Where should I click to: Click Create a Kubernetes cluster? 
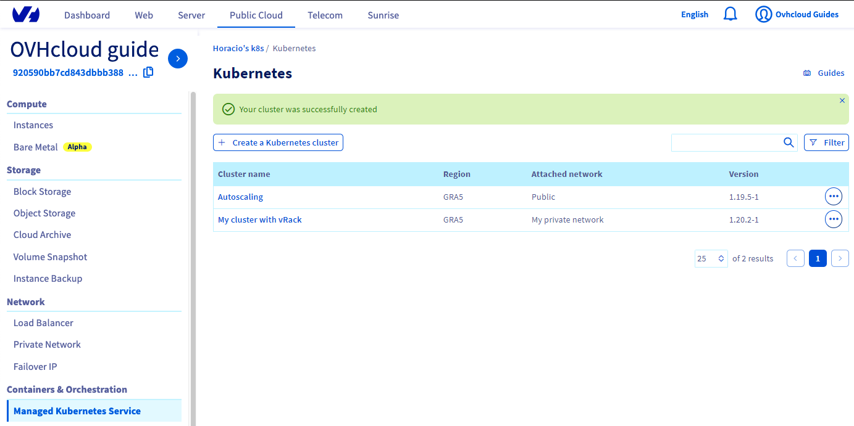278,142
